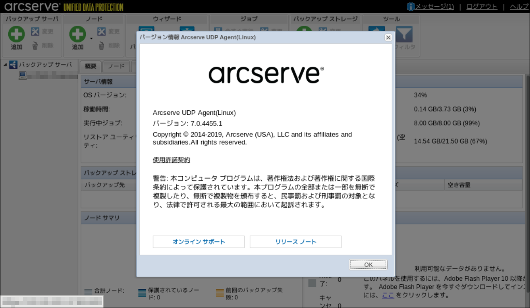Collapse the バックアップ サーバ tree node
The image size is (530, 308).
[5, 65]
